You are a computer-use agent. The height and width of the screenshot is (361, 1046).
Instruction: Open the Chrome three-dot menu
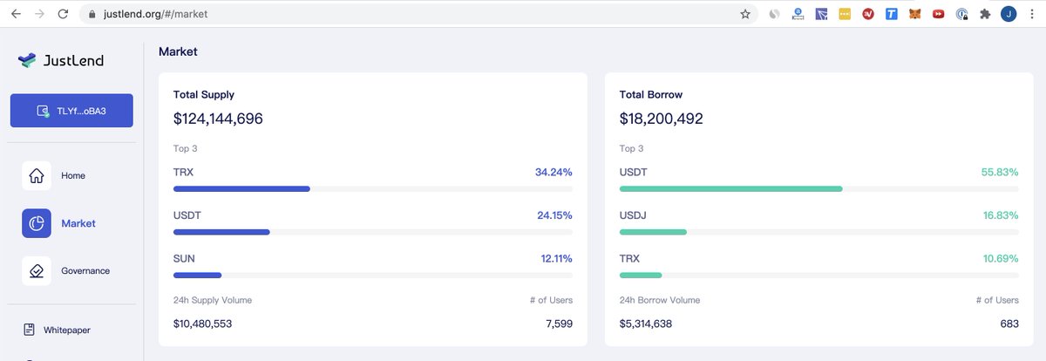1032,14
